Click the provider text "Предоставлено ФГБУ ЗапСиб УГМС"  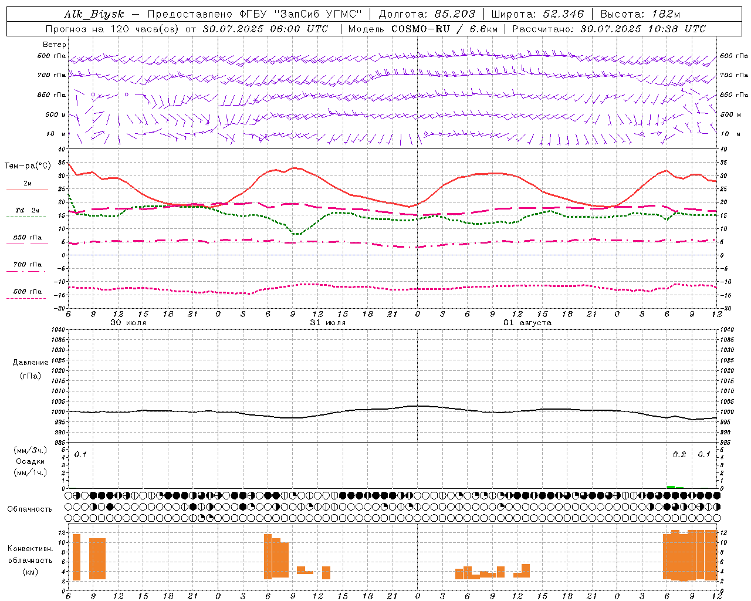click(255, 14)
